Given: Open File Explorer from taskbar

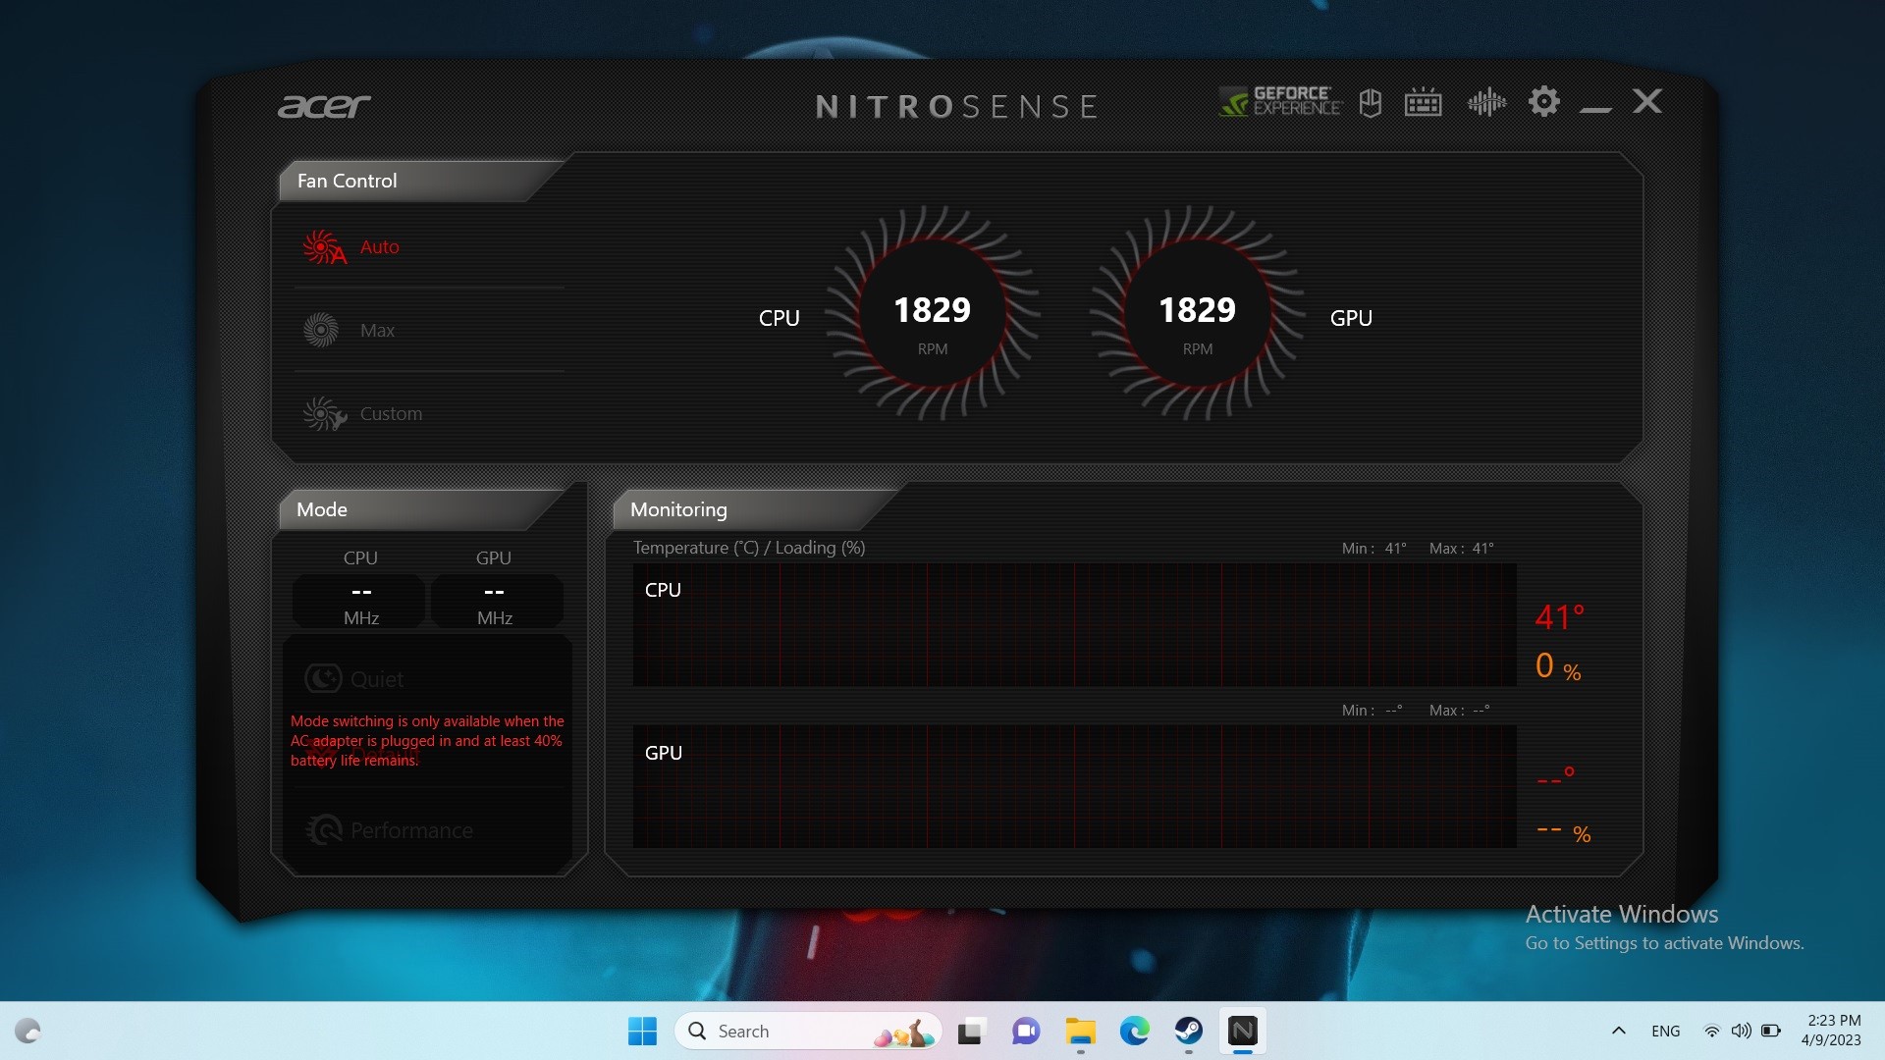Looking at the screenshot, I should click(x=1080, y=1032).
